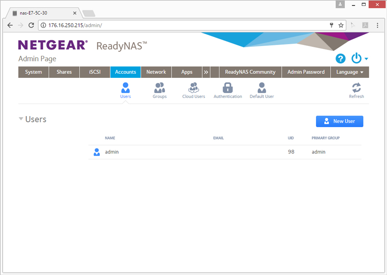
Task: Click the PDF extension icon
Action: pyautogui.click(x=365, y=25)
